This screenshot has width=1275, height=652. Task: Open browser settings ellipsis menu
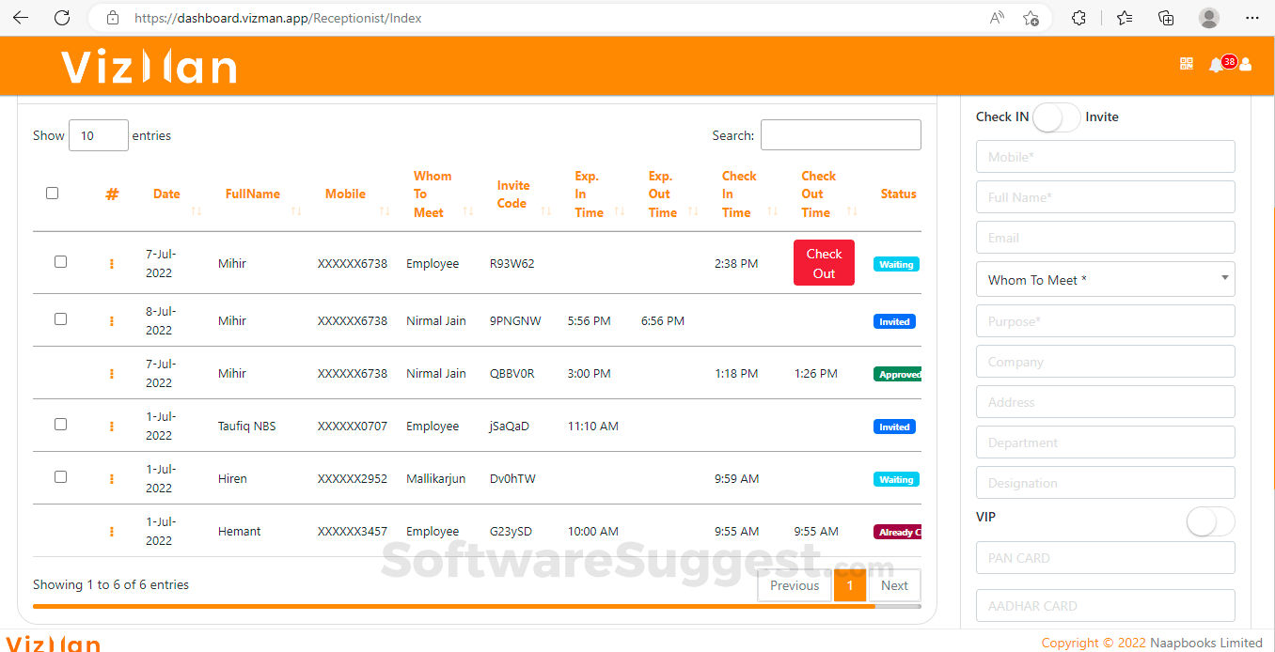coord(1251,18)
